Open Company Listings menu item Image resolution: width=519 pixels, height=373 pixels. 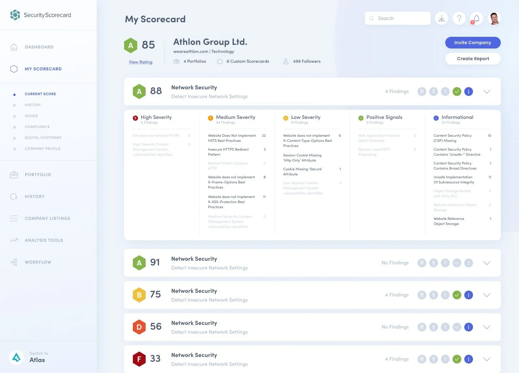(47, 218)
